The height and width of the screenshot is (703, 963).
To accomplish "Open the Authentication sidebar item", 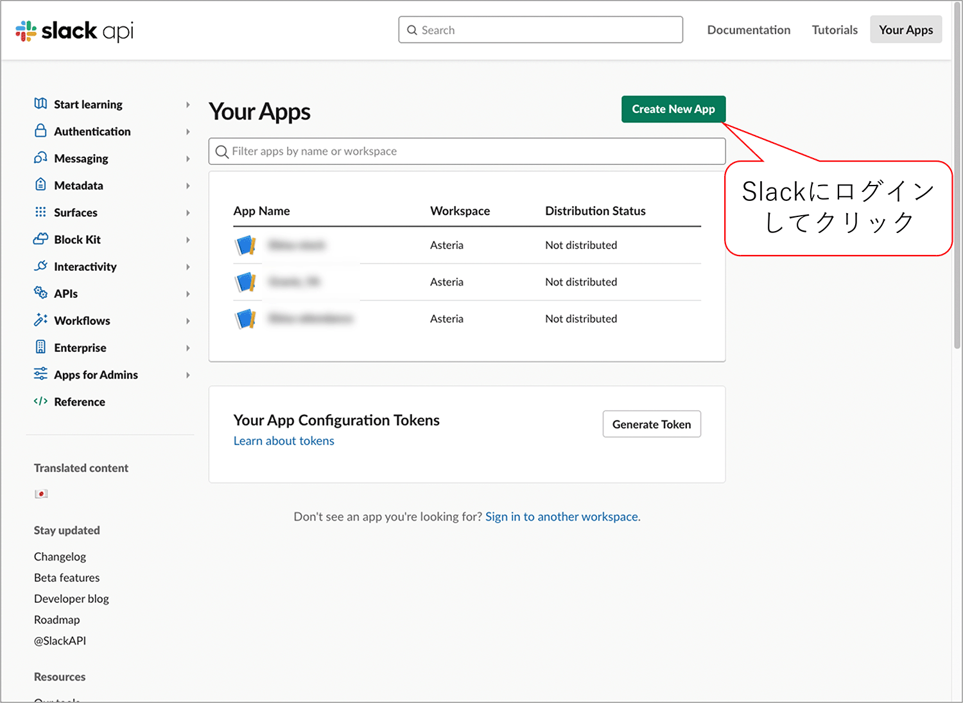I will pyautogui.click(x=92, y=131).
